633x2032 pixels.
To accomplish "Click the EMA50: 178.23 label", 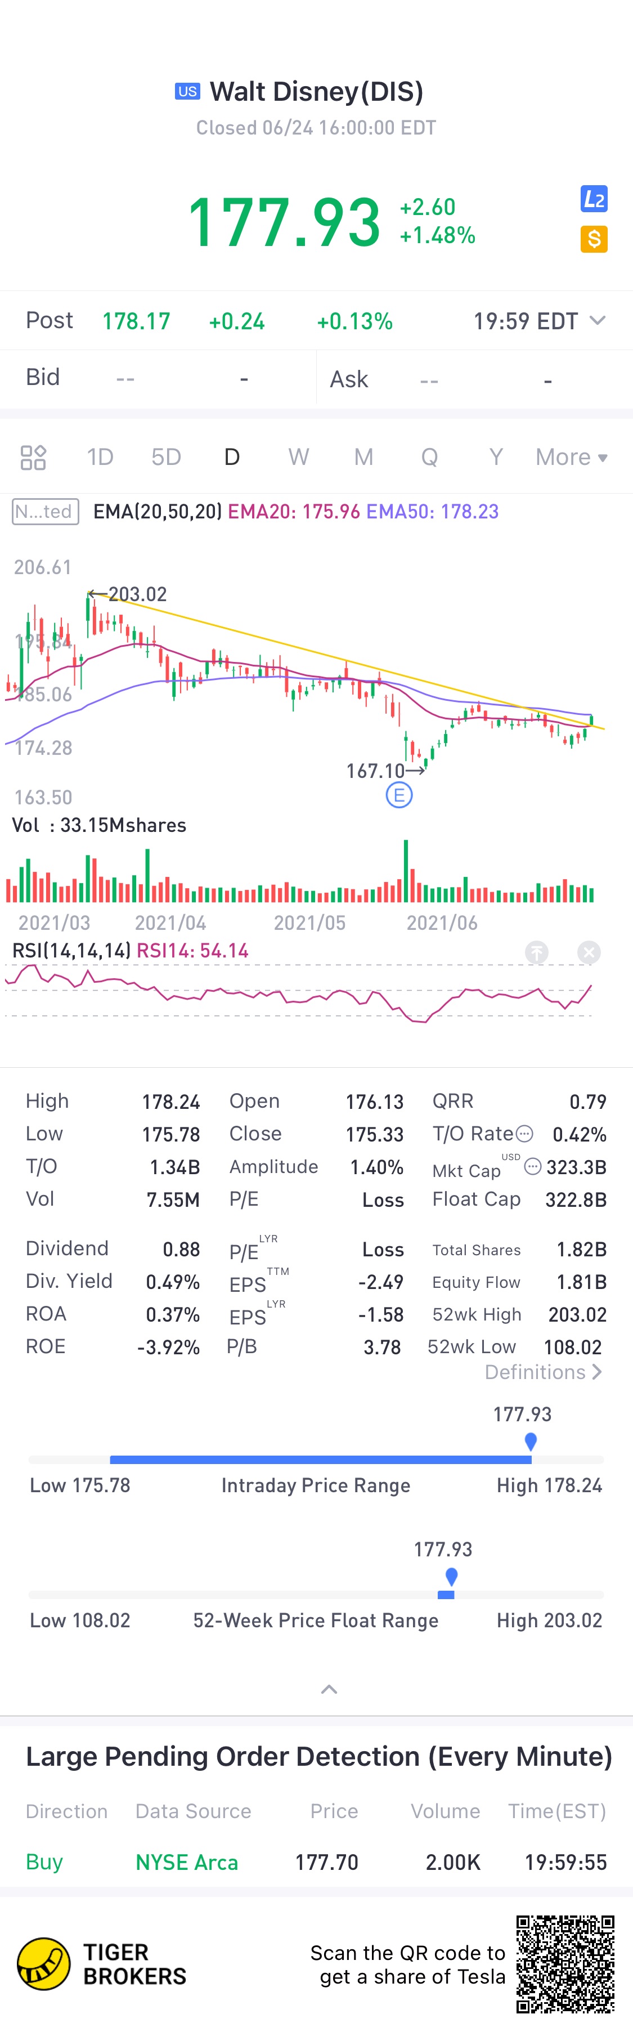I will coord(433,512).
